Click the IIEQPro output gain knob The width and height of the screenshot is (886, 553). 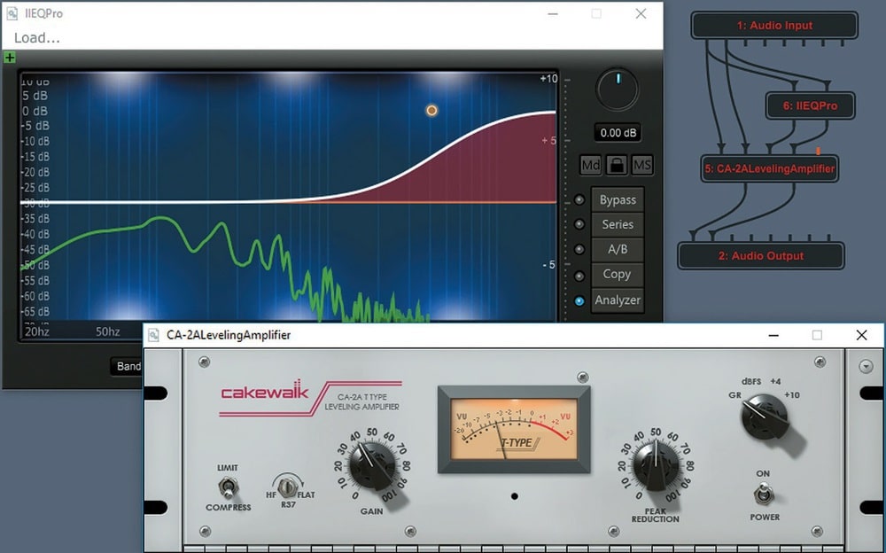[617, 90]
